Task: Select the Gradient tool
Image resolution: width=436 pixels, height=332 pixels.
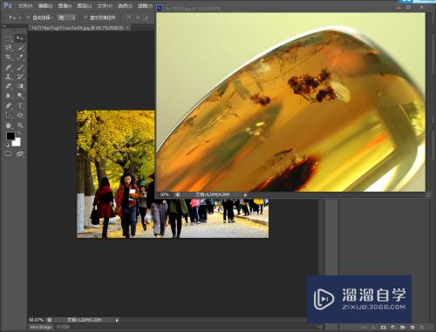Action: (x=20, y=86)
